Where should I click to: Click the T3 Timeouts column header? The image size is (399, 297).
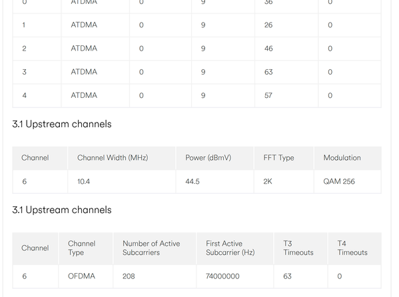click(298, 248)
